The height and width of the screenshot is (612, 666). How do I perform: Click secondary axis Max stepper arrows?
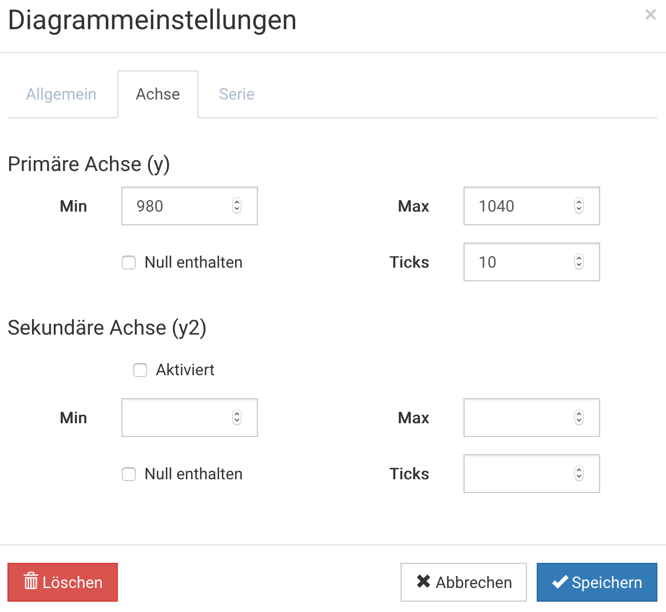[579, 418]
